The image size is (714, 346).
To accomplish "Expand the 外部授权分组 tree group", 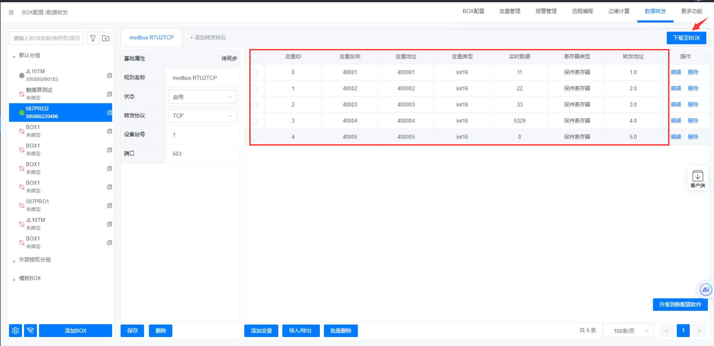I will (x=14, y=261).
